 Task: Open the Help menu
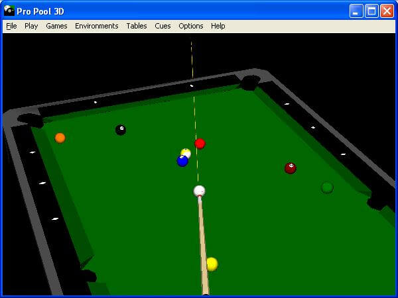[x=218, y=26]
